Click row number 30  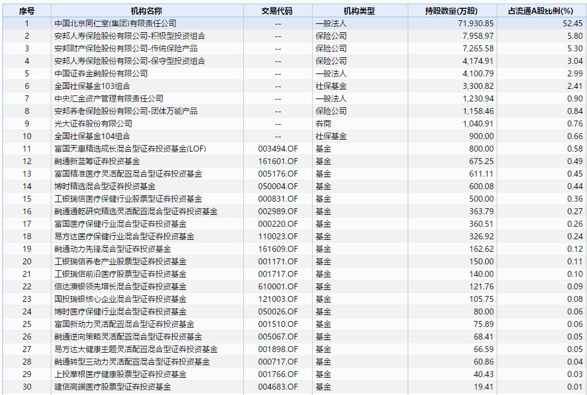pyautogui.click(x=26, y=387)
